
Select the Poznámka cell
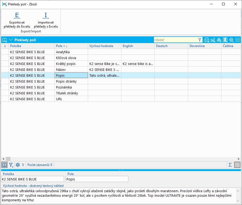pos(71,87)
